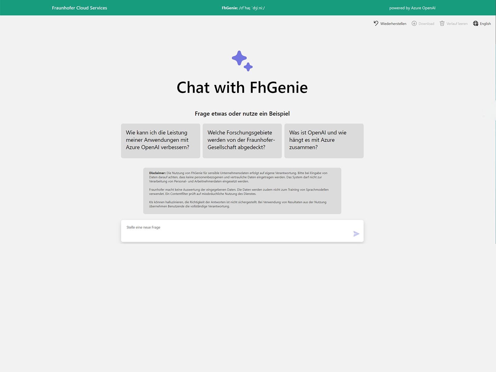The height and width of the screenshot is (372, 496).
Task: Click the Wiederherstellen label
Action: click(x=393, y=24)
